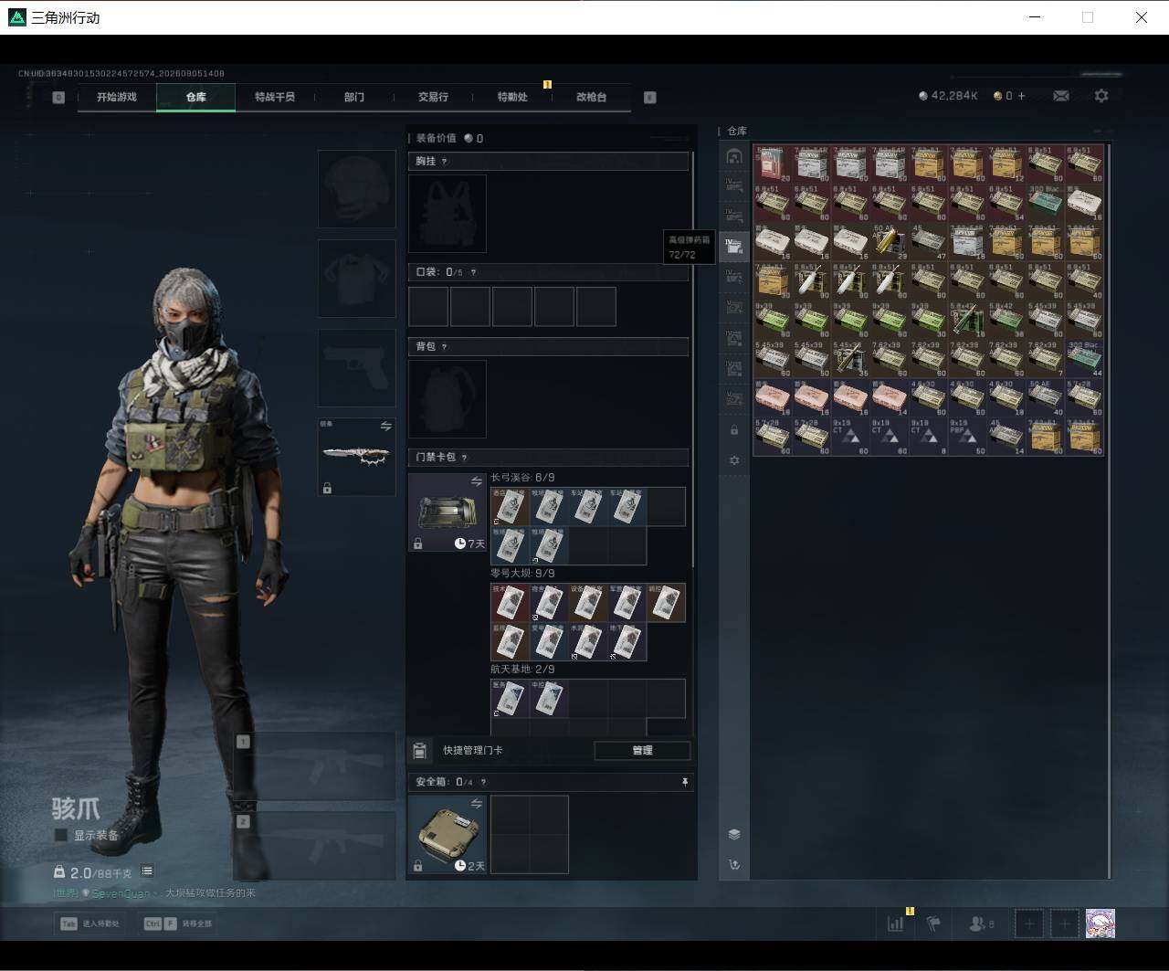Open the 开始游戏 tab
The image size is (1169, 971).
pos(117,97)
